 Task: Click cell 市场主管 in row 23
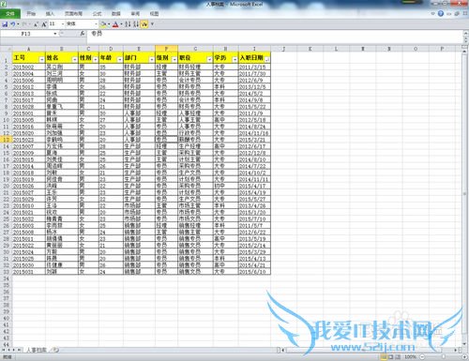[x=195, y=205]
